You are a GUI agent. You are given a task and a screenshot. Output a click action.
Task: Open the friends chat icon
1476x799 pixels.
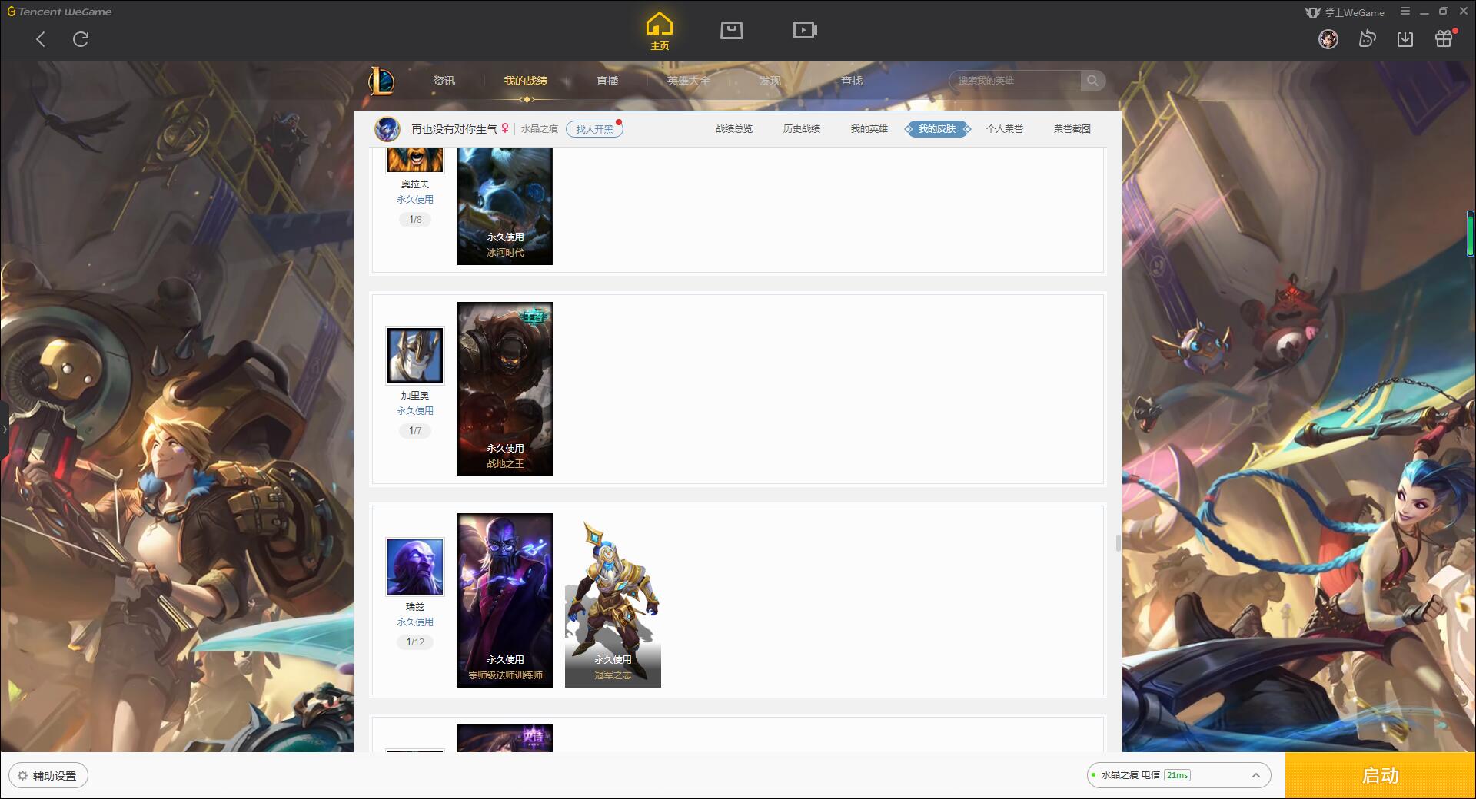pyautogui.click(x=1367, y=38)
